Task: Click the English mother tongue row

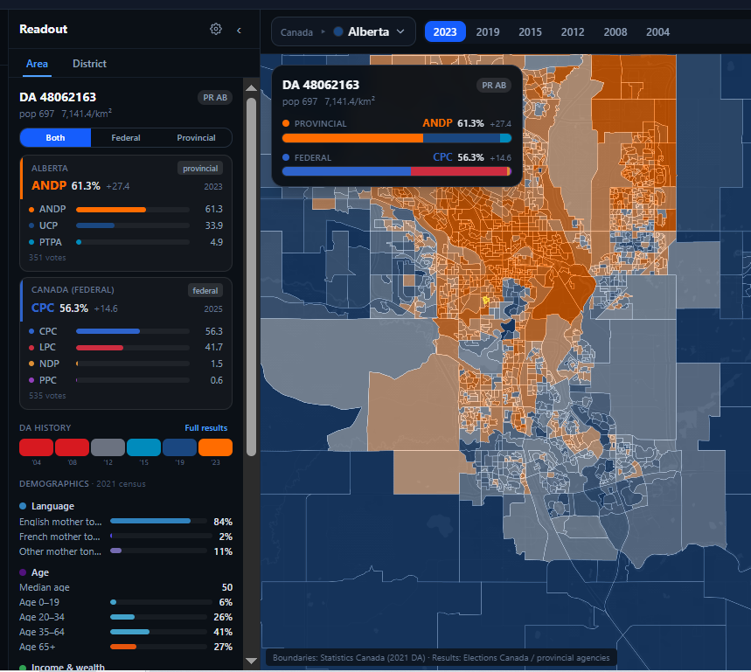Action: coord(126,522)
